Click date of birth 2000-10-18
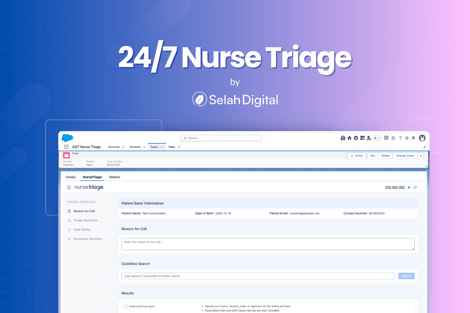The image size is (470, 313). (223, 213)
